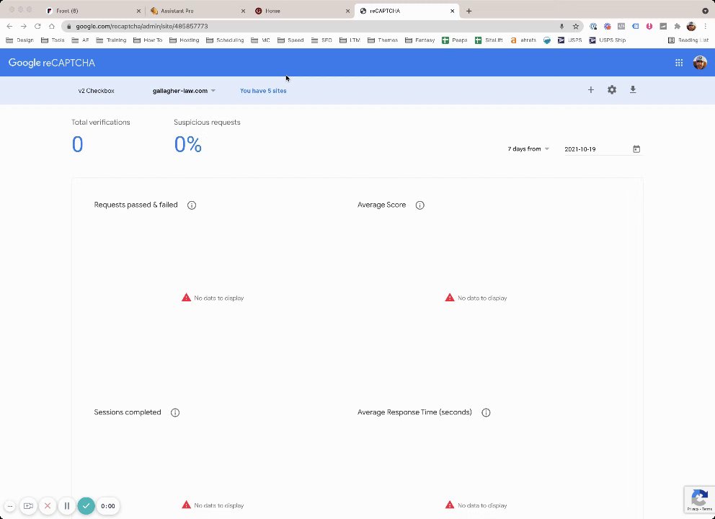Open the Hosting bookmarks folder
The height and width of the screenshot is (519, 715).
coord(184,40)
